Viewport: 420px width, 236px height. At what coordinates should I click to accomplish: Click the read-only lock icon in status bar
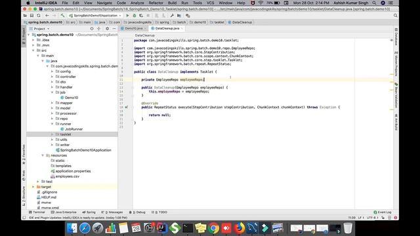click(x=383, y=218)
